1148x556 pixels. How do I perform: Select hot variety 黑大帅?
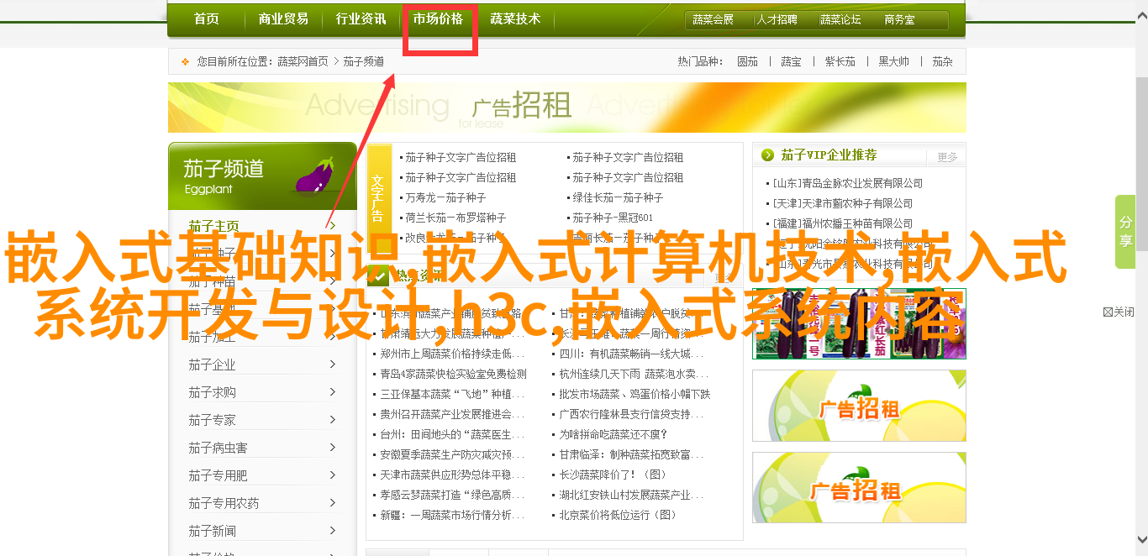[x=893, y=61]
